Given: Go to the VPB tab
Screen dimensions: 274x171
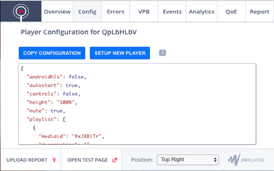Looking at the screenshot, I should point(144,12).
